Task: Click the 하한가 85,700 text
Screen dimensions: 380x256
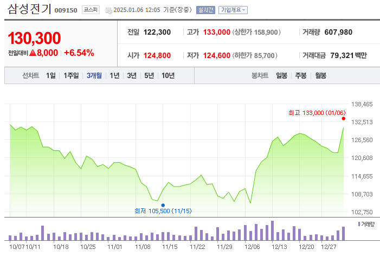Action: coord(255,55)
